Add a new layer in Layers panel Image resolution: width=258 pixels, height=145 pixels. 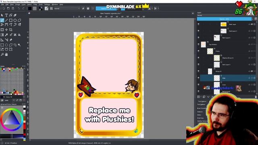pos(198,97)
